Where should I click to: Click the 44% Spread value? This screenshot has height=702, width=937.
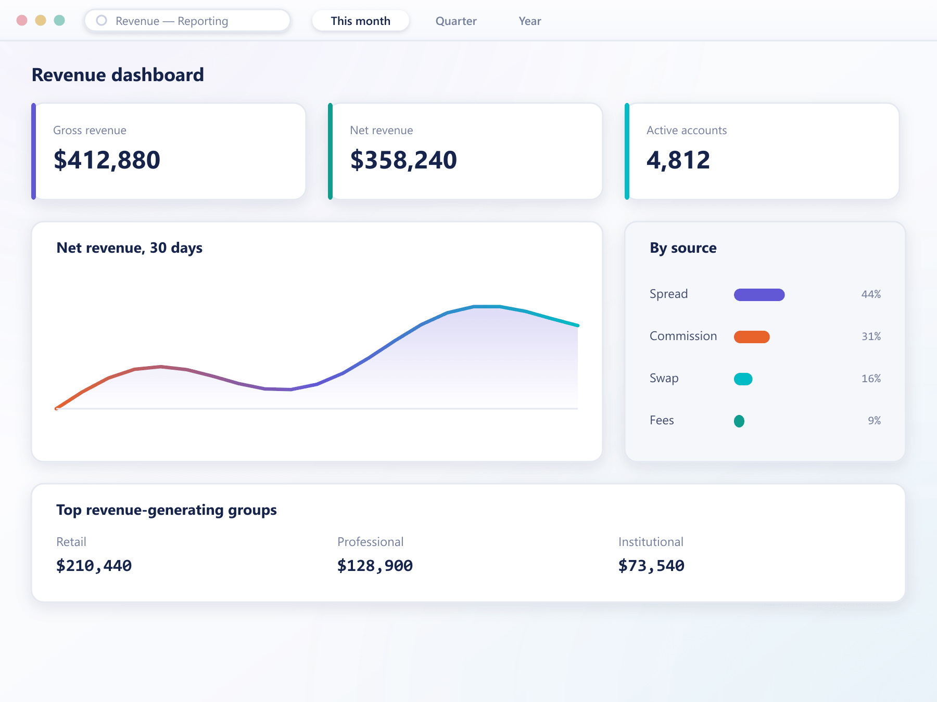(871, 294)
